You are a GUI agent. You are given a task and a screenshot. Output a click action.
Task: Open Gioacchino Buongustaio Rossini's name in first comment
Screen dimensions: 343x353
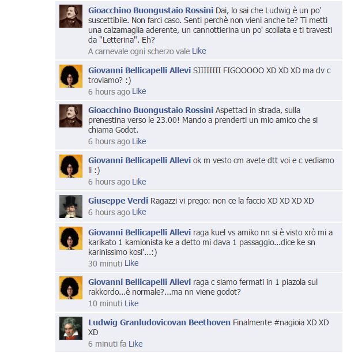pos(151,10)
